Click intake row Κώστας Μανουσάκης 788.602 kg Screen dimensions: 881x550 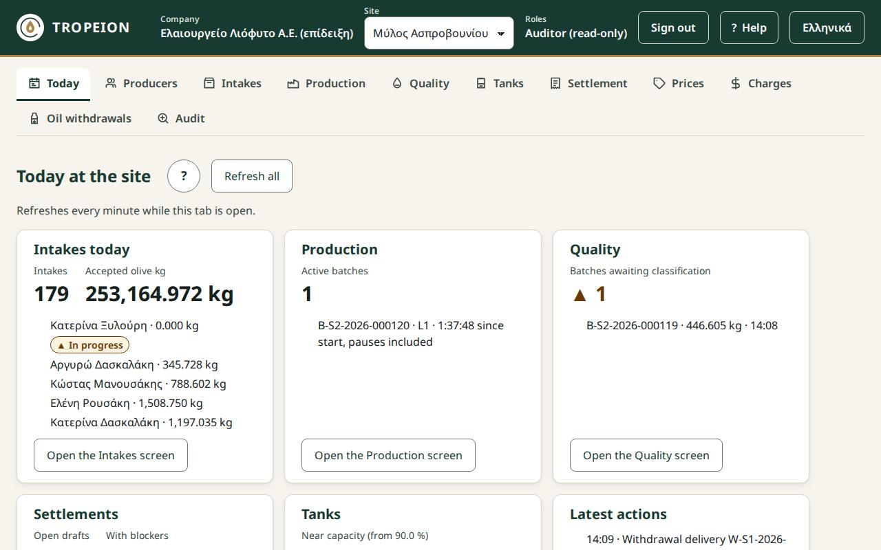tap(138, 384)
